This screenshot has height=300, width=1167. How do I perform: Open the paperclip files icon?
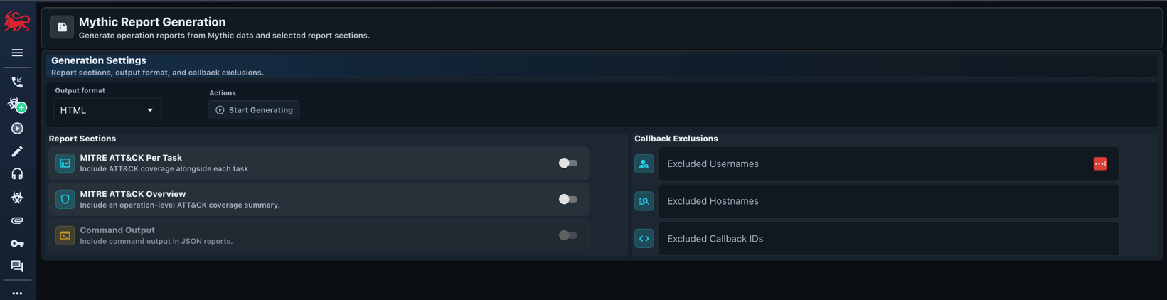17,220
